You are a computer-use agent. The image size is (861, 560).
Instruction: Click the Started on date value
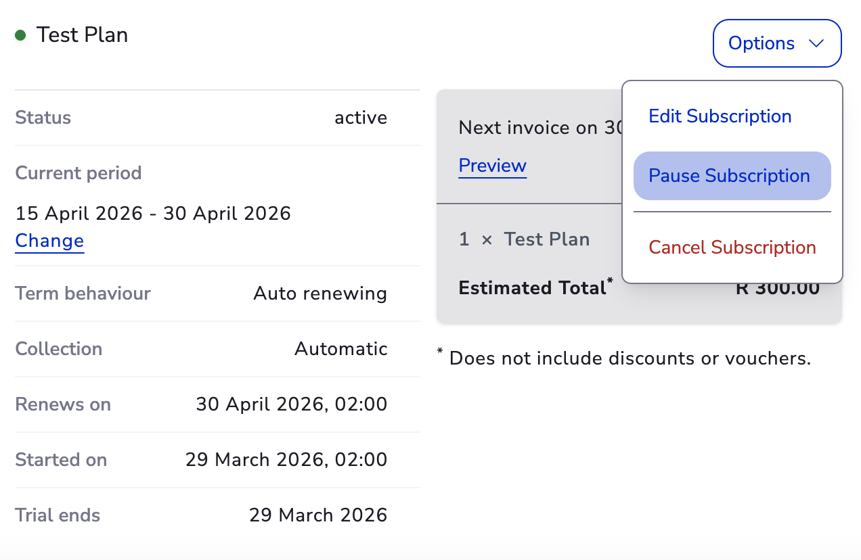click(x=286, y=460)
